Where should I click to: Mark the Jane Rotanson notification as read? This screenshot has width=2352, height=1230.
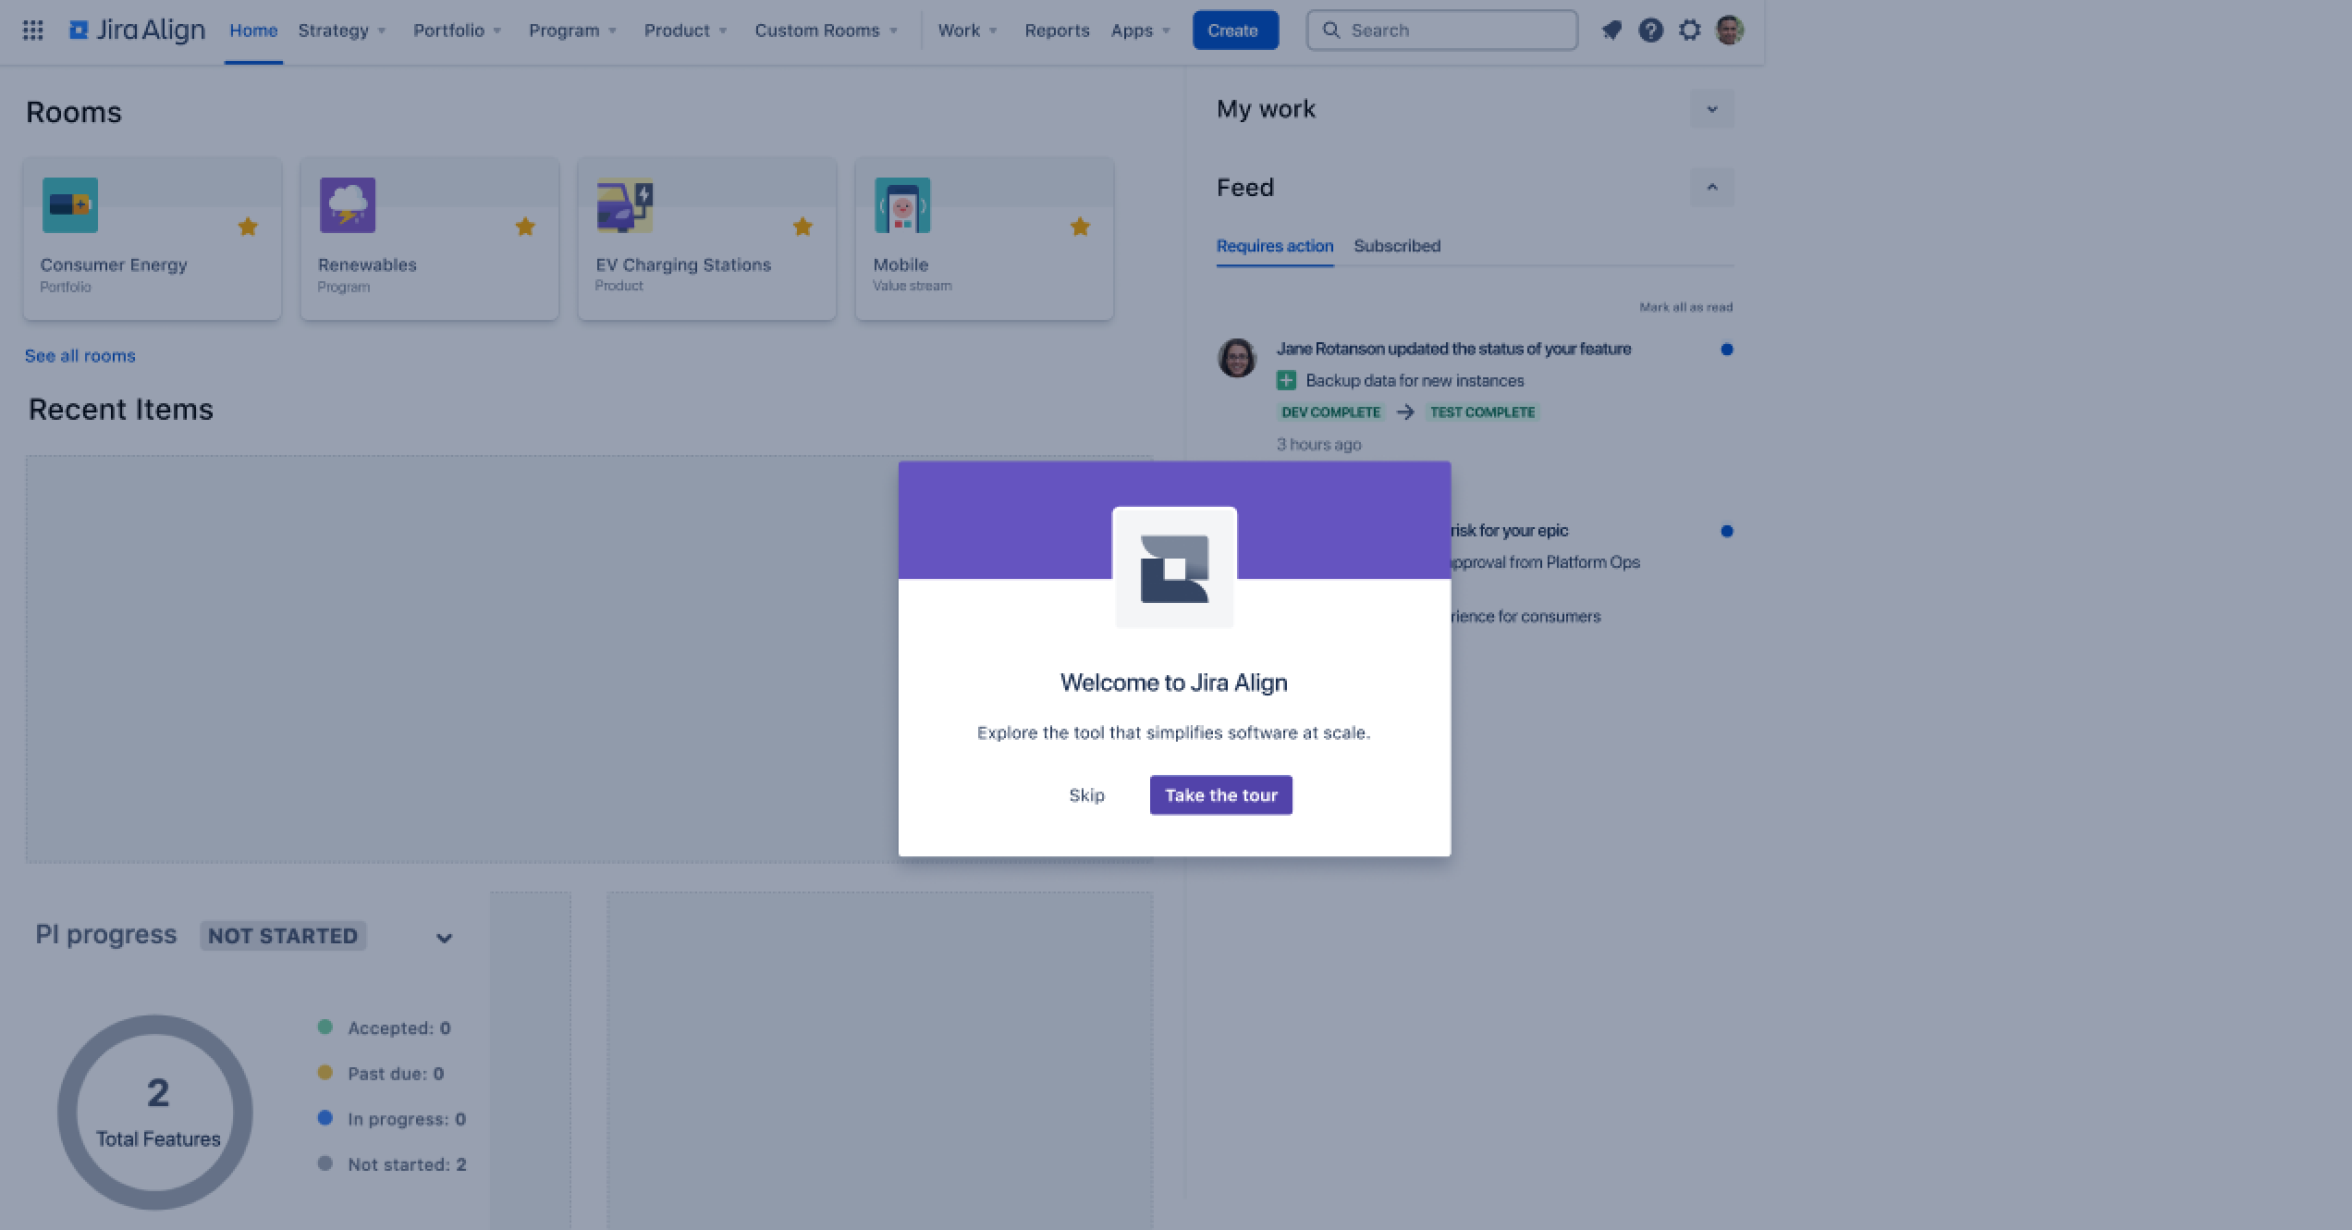pyautogui.click(x=1726, y=350)
